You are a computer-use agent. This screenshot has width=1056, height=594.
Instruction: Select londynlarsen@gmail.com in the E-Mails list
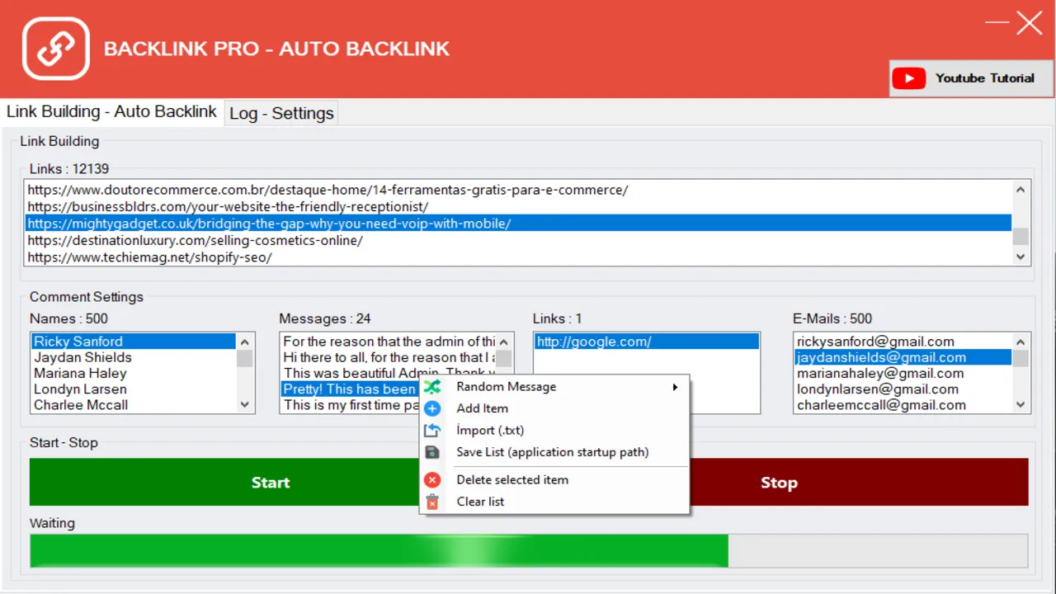877,389
